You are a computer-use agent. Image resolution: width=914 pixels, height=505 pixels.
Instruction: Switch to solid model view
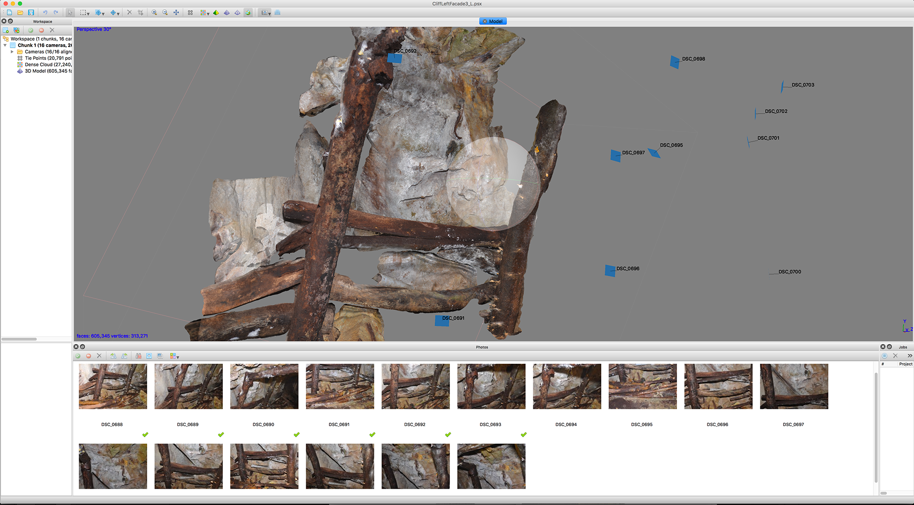pos(227,12)
